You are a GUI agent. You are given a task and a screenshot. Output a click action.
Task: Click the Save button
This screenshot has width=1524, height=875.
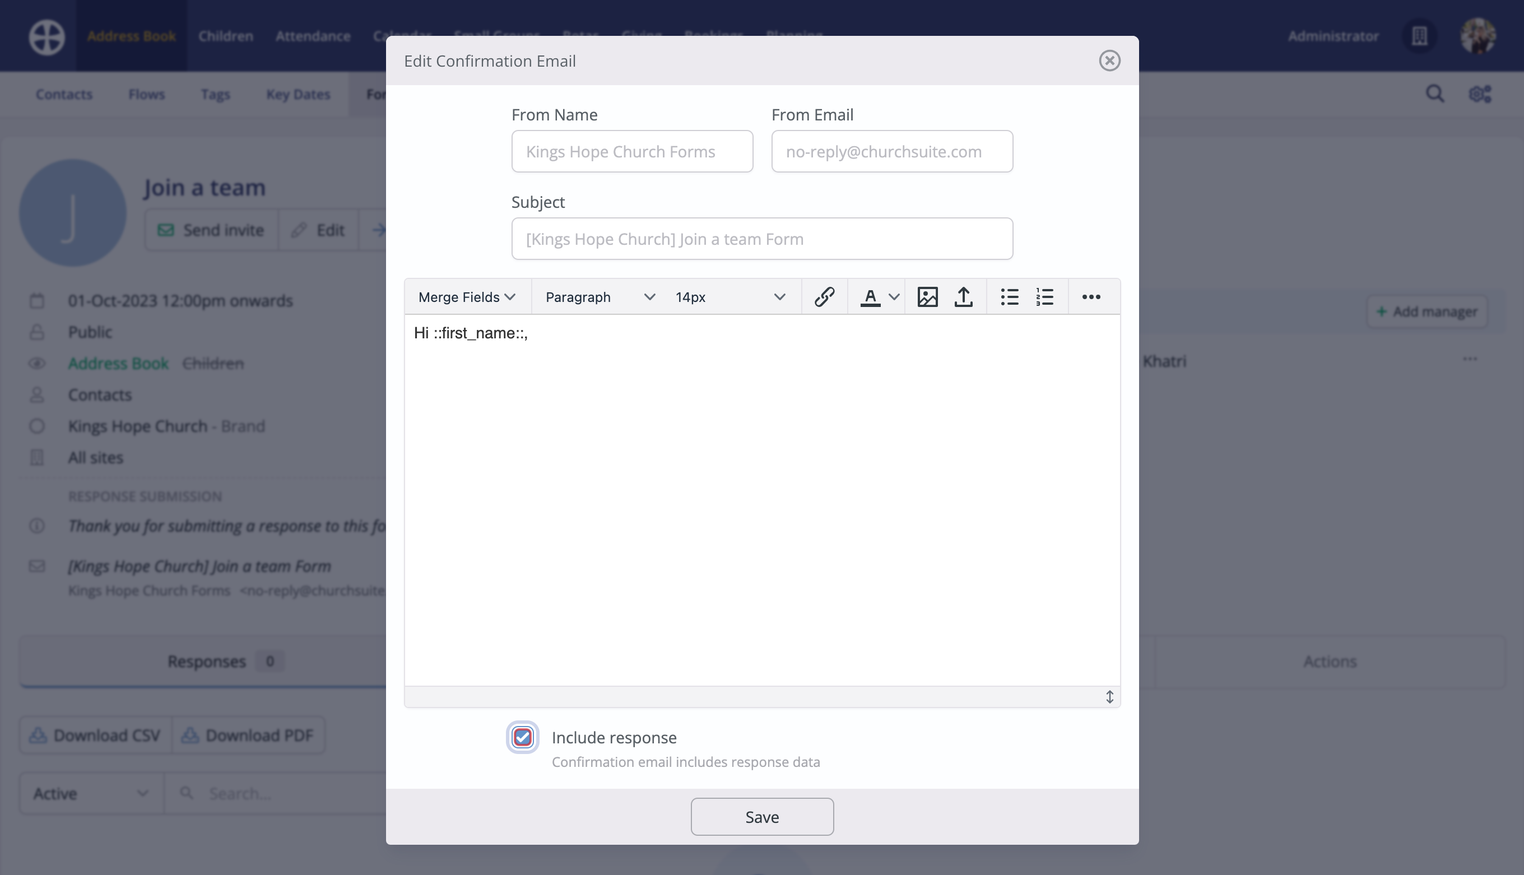pos(762,817)
